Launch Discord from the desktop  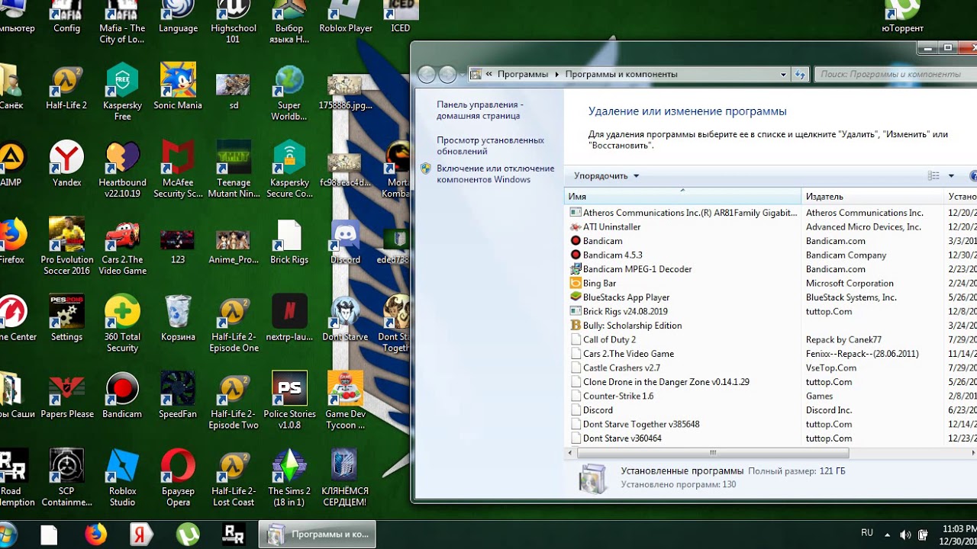tap(345, 242)
